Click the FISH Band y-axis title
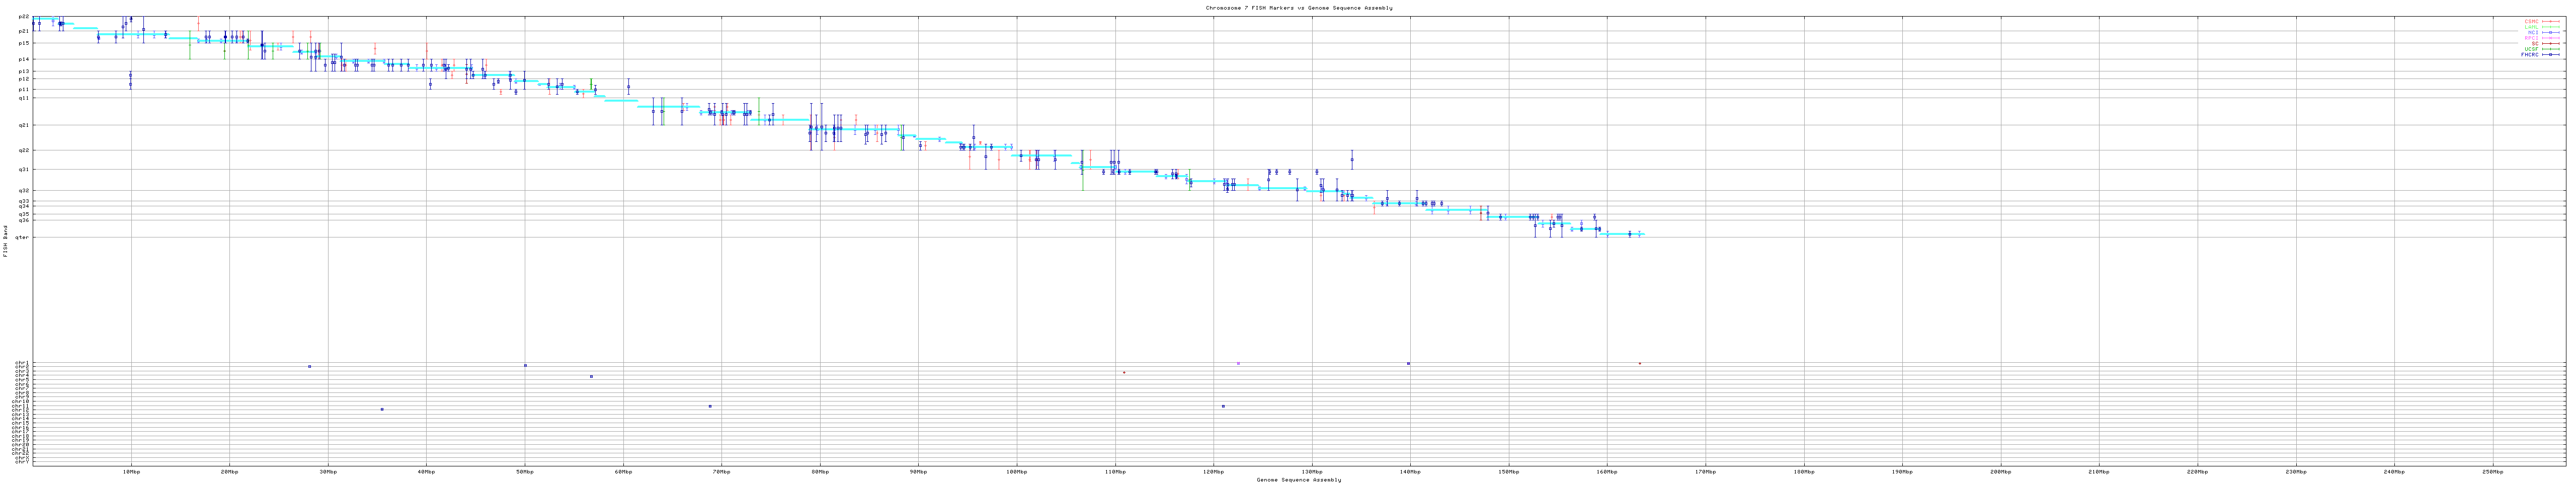The height and width of the screenshot is (483, 2576). [x=5, y=241]
